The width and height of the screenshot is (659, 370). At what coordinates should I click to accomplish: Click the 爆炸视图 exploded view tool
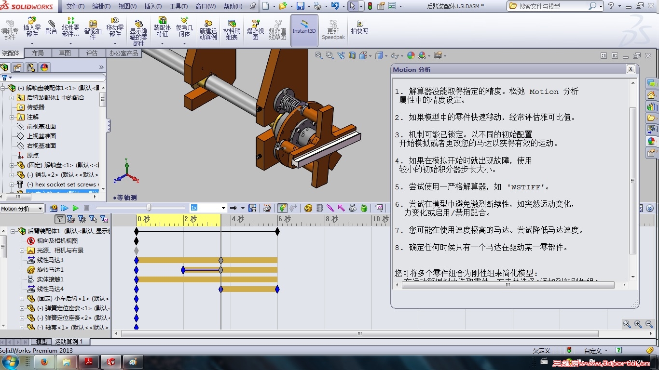pyautogui.click(x=255, y=30)
